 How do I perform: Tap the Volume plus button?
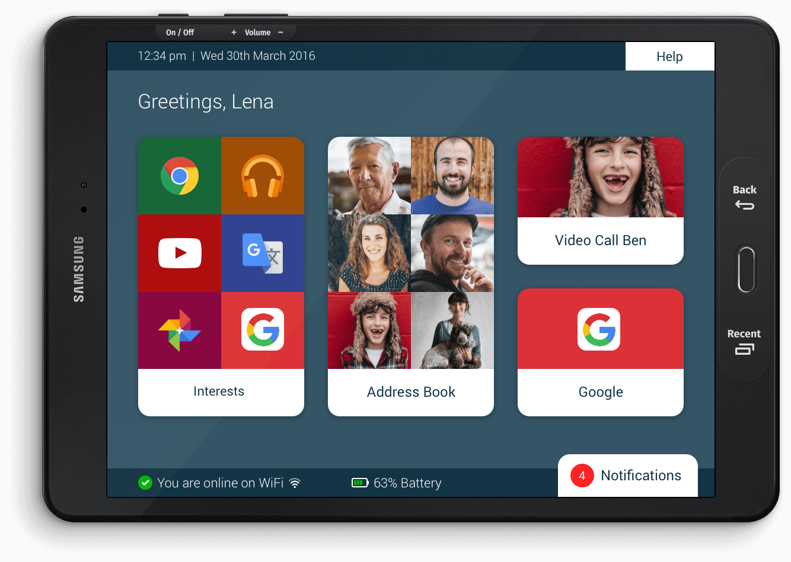[234, 33]
